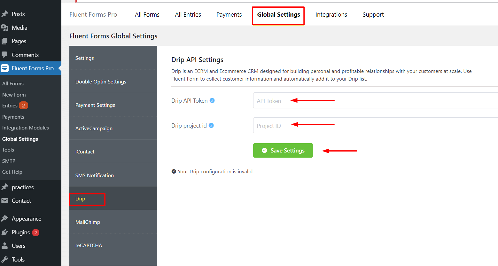The image size is (498, 266).
Task: Open Payment Settings section
Action: coord(113,105)
